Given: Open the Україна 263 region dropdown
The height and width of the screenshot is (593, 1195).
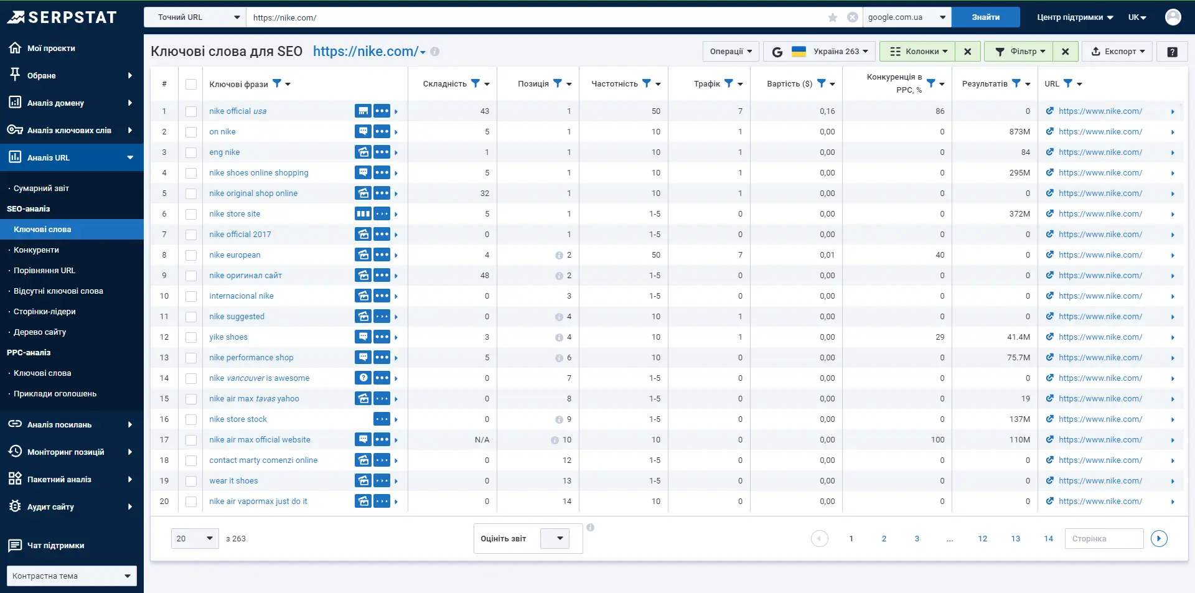Looking at the screenshot, I should tap(820, 52).
